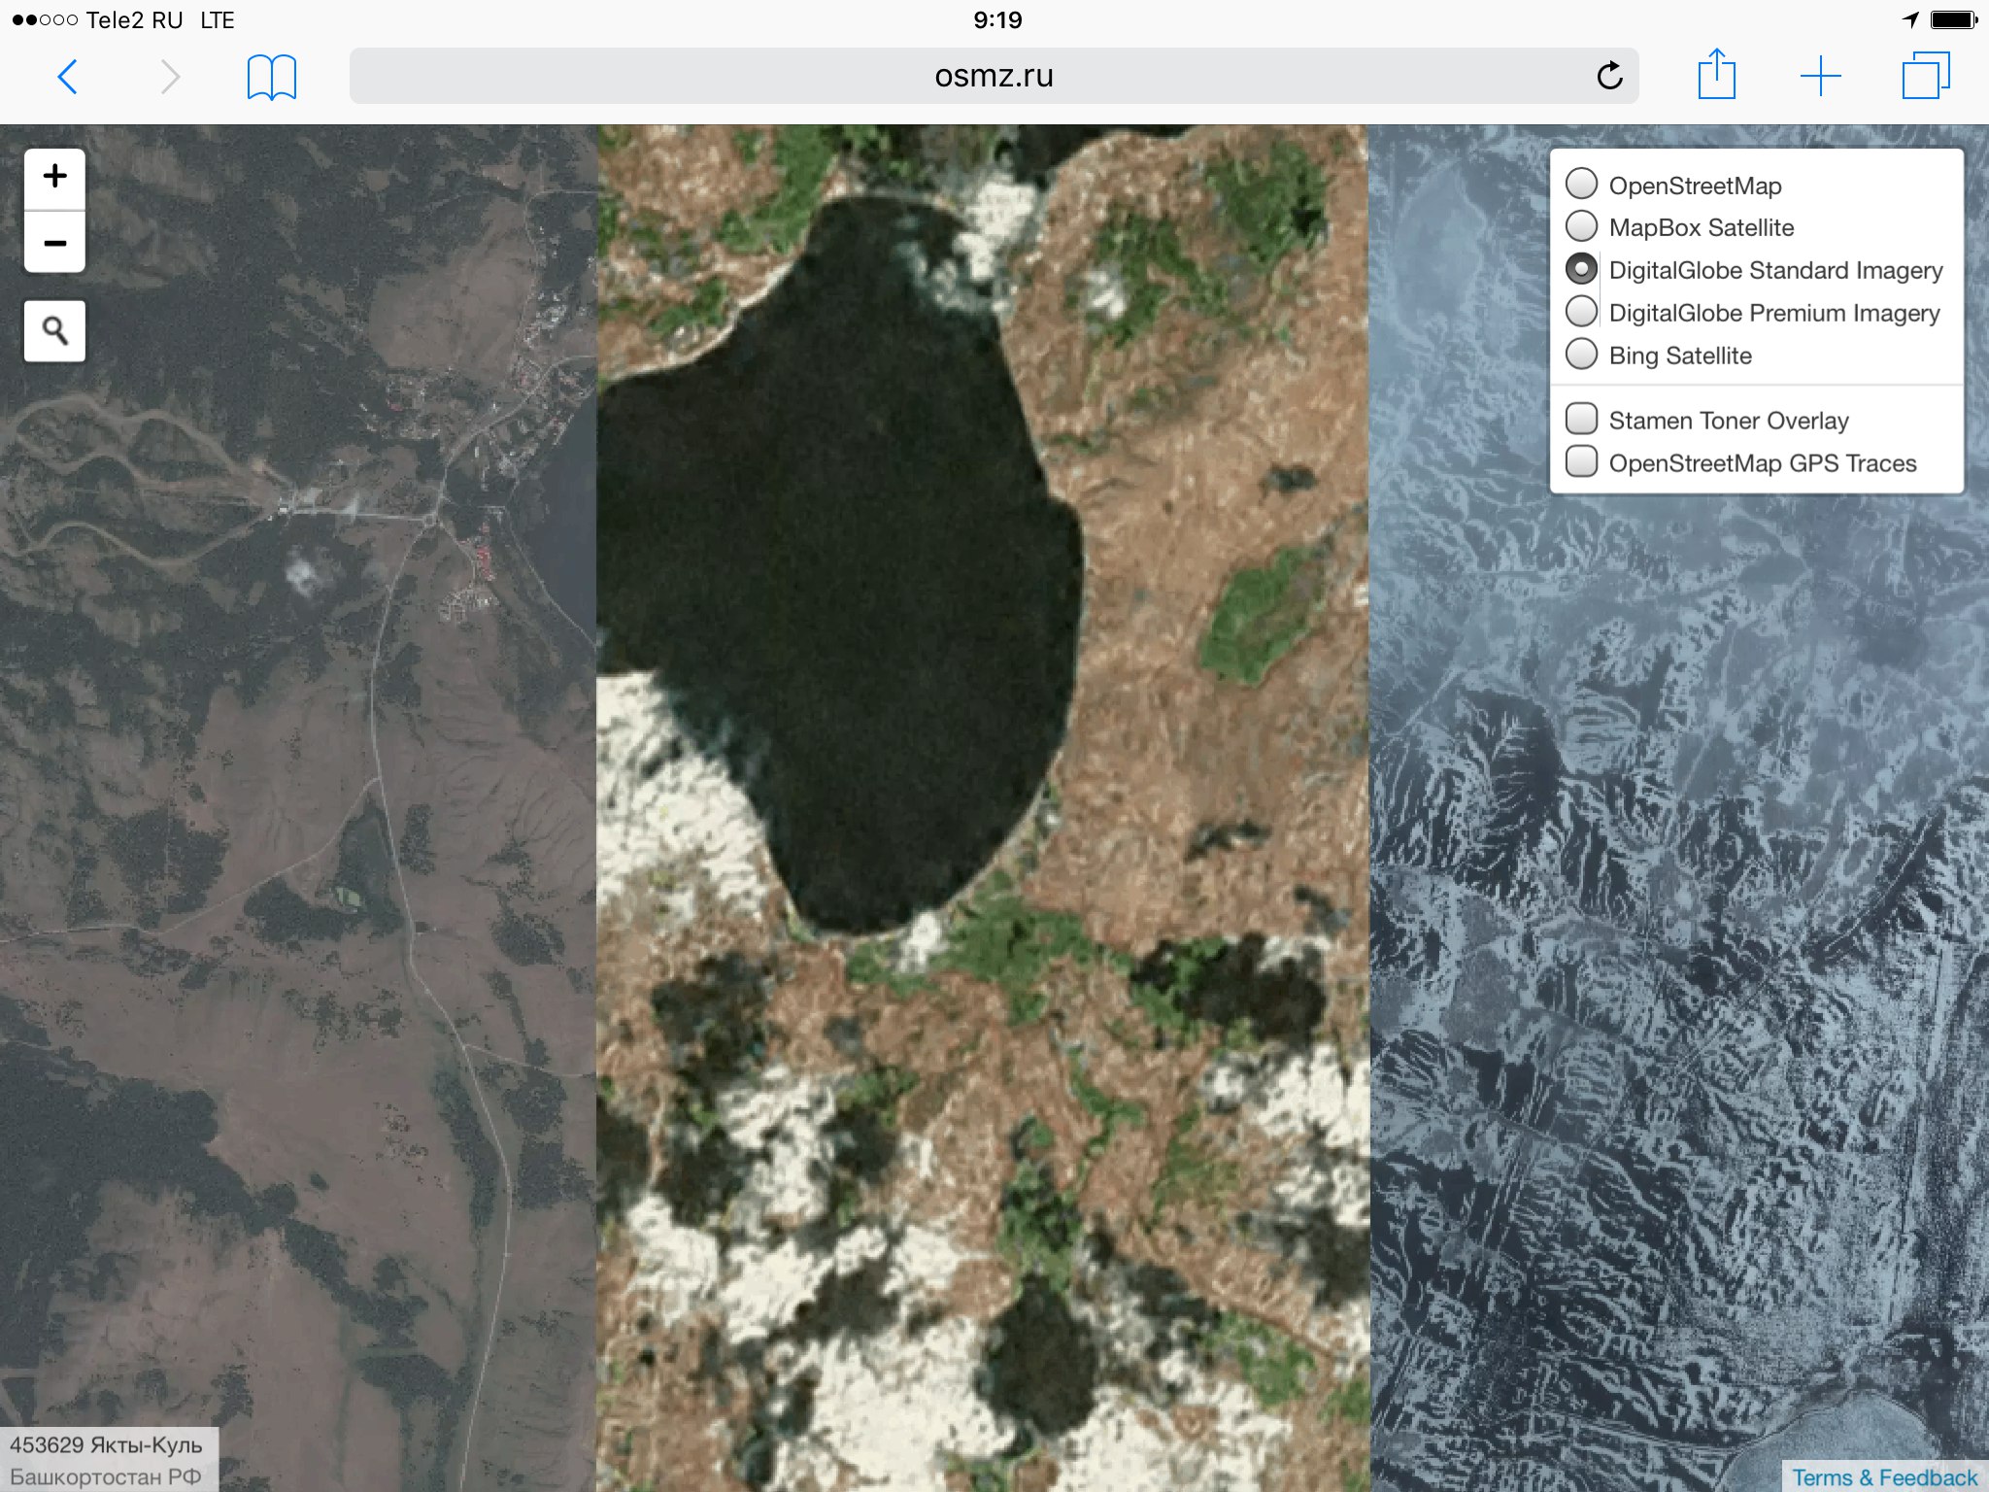
Task: Zoom out of the map
Action: click(x=54, y=243)
